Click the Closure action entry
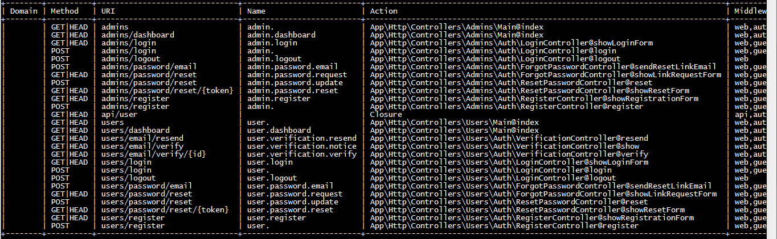The width and height of the screenshot is (777, 239). (x=386, y=114)
